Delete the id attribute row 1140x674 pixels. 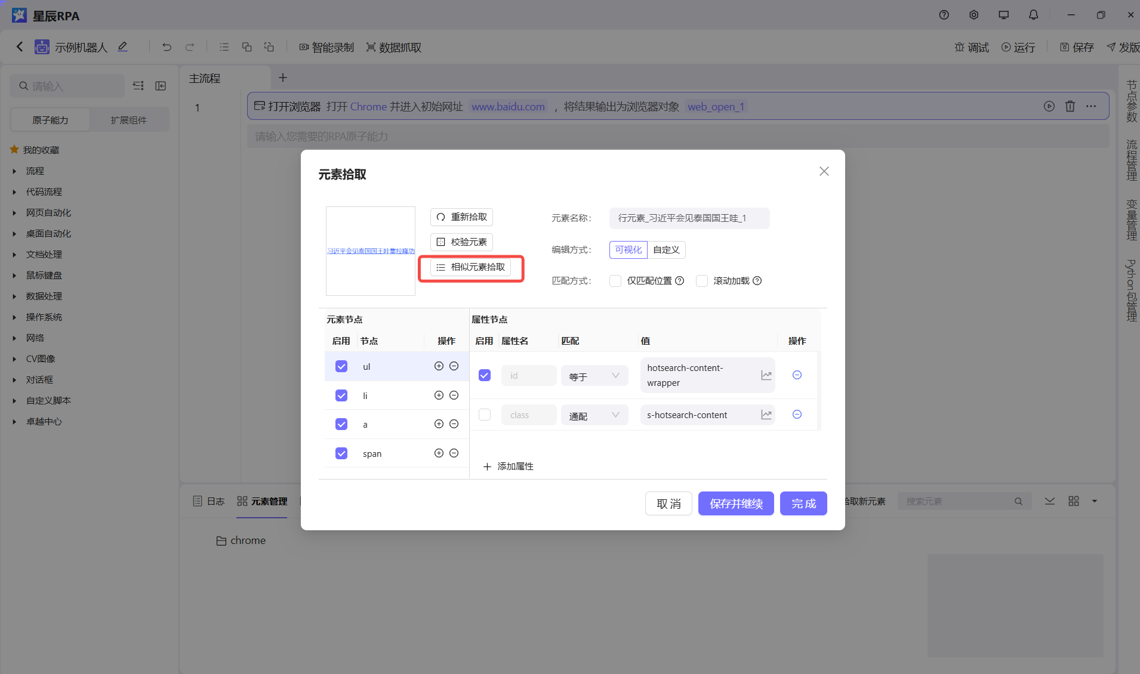[797, 375]
